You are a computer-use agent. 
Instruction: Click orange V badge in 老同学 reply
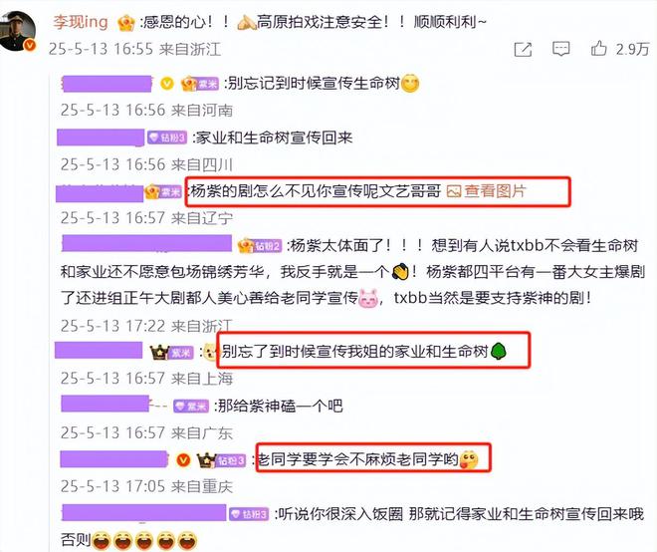point(183,460)
